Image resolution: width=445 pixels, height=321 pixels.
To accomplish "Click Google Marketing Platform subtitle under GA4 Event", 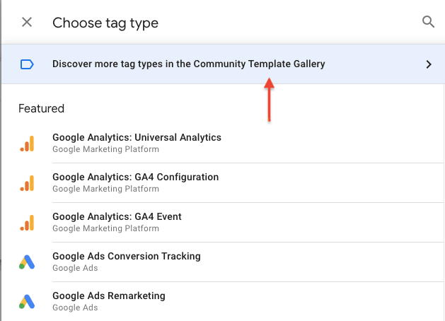I will click(x=106, y=228).
